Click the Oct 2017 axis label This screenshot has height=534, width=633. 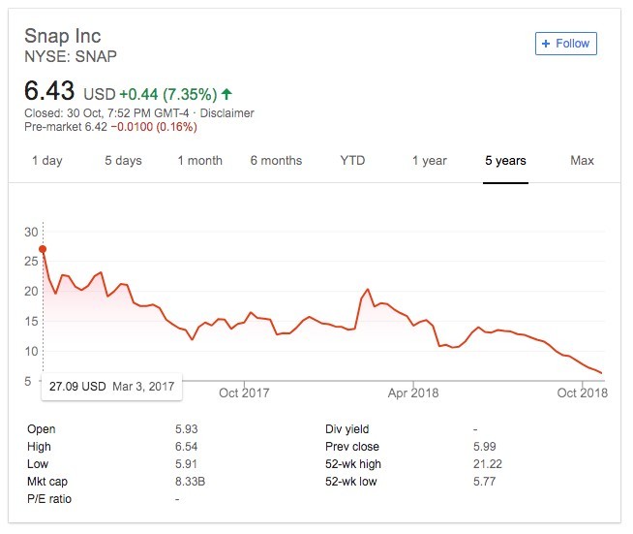244,393
